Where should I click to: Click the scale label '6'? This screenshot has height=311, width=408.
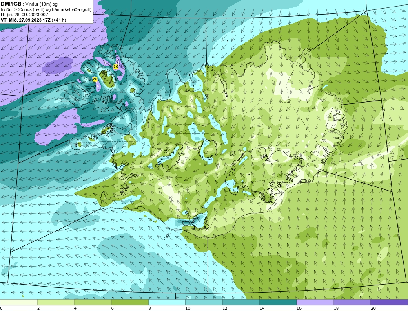tap(113, 308)
